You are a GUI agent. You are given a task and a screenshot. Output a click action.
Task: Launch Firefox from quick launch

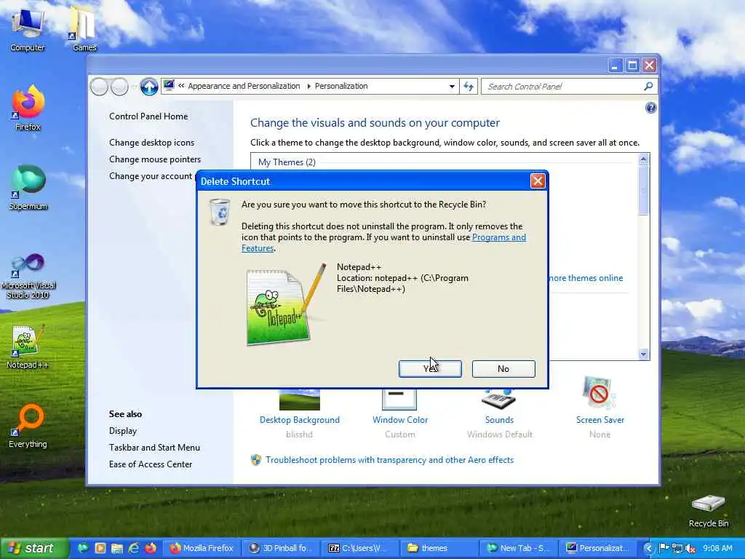151,548
